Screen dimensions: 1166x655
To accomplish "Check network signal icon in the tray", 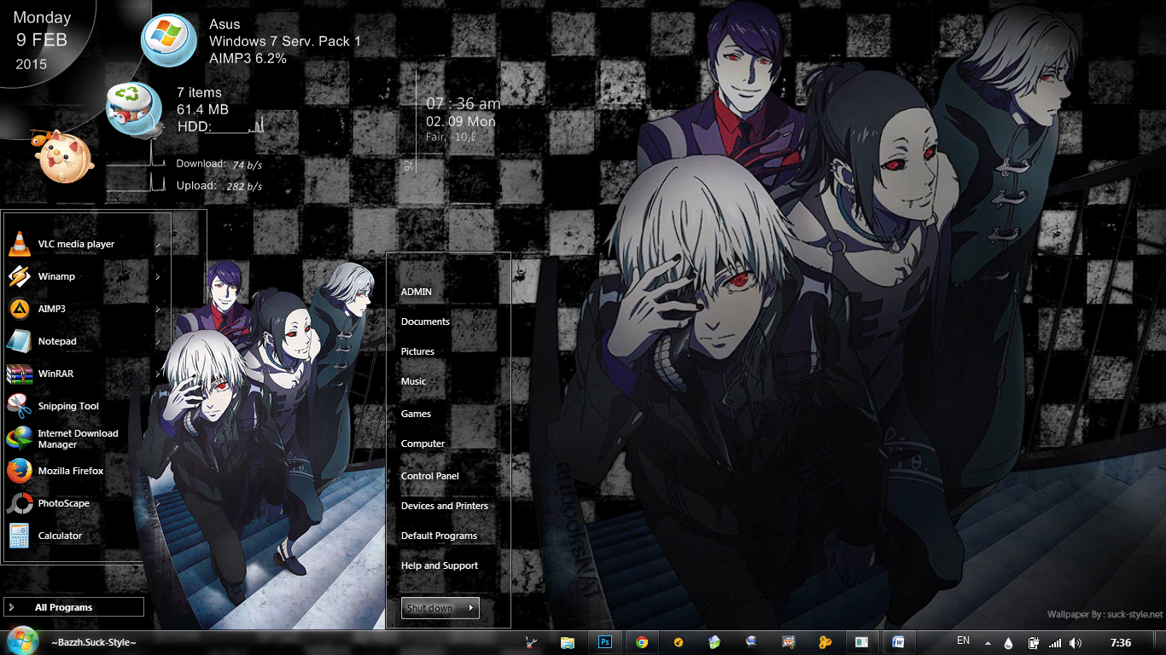I will coord(1055,643).
